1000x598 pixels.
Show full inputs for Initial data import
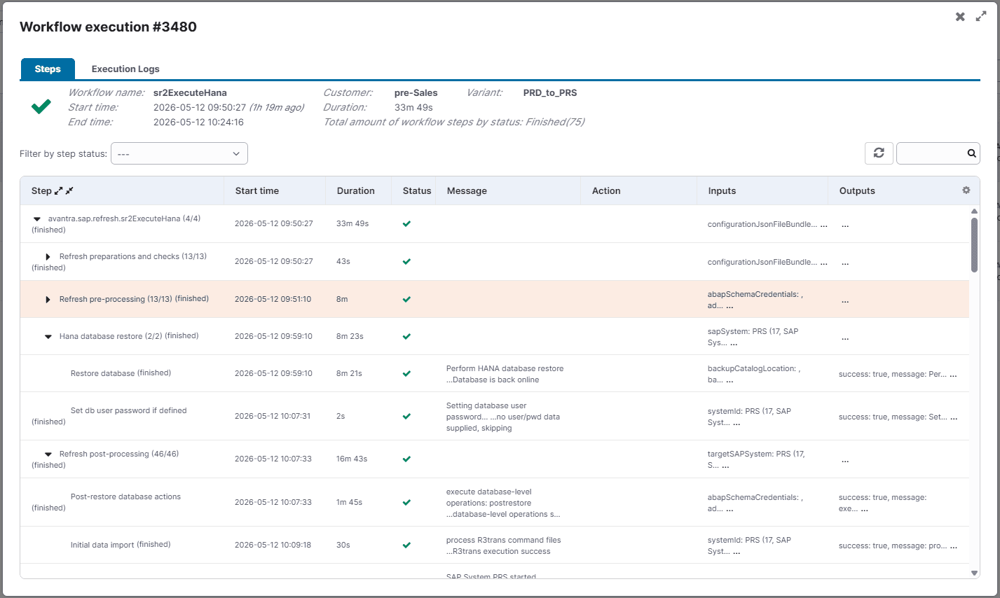737,552
